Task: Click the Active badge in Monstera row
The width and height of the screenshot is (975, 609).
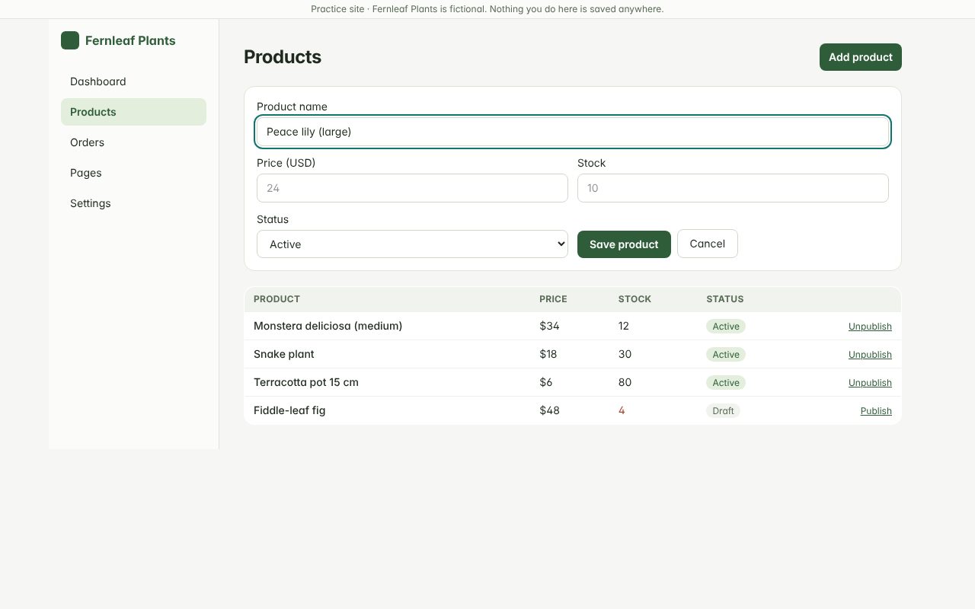Action: pos(726,327)
